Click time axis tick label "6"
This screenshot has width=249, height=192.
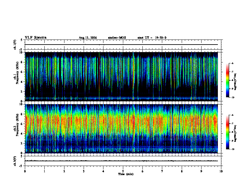(143, 171)
